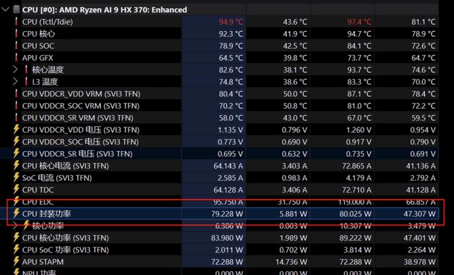Click the thermometer icon beside CPU (Tctl/Tdie)
This screenshot has height=275, width=454.
click(16, 22)
